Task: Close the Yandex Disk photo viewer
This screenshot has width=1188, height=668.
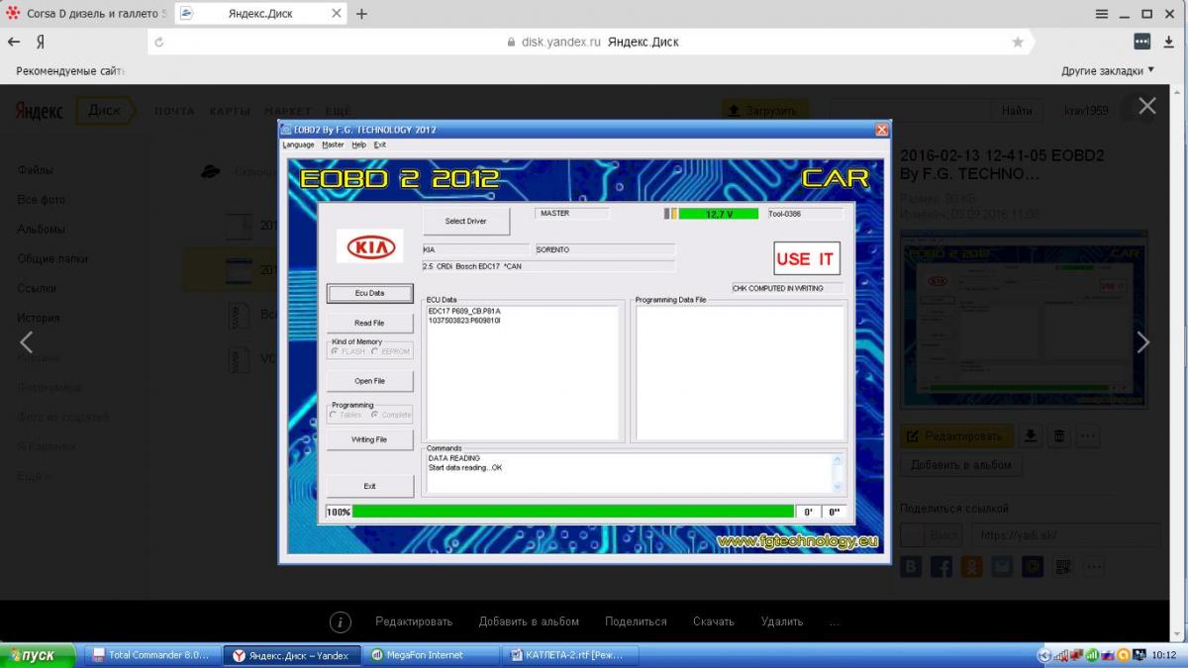Action: (1146, 106)
